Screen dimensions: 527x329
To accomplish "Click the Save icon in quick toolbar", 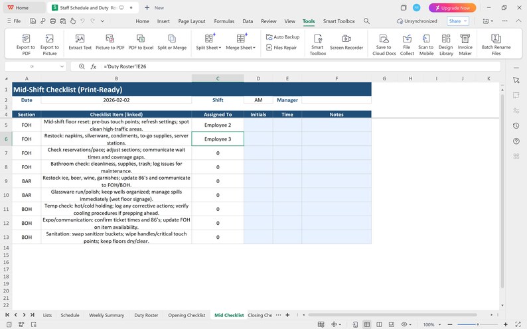I will click(33, 21).
